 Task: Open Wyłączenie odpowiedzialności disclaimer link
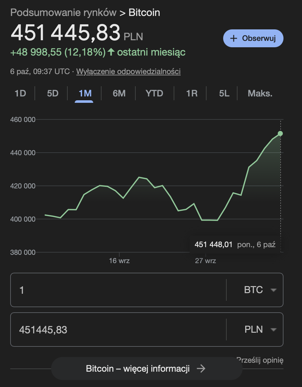(128, 72)
